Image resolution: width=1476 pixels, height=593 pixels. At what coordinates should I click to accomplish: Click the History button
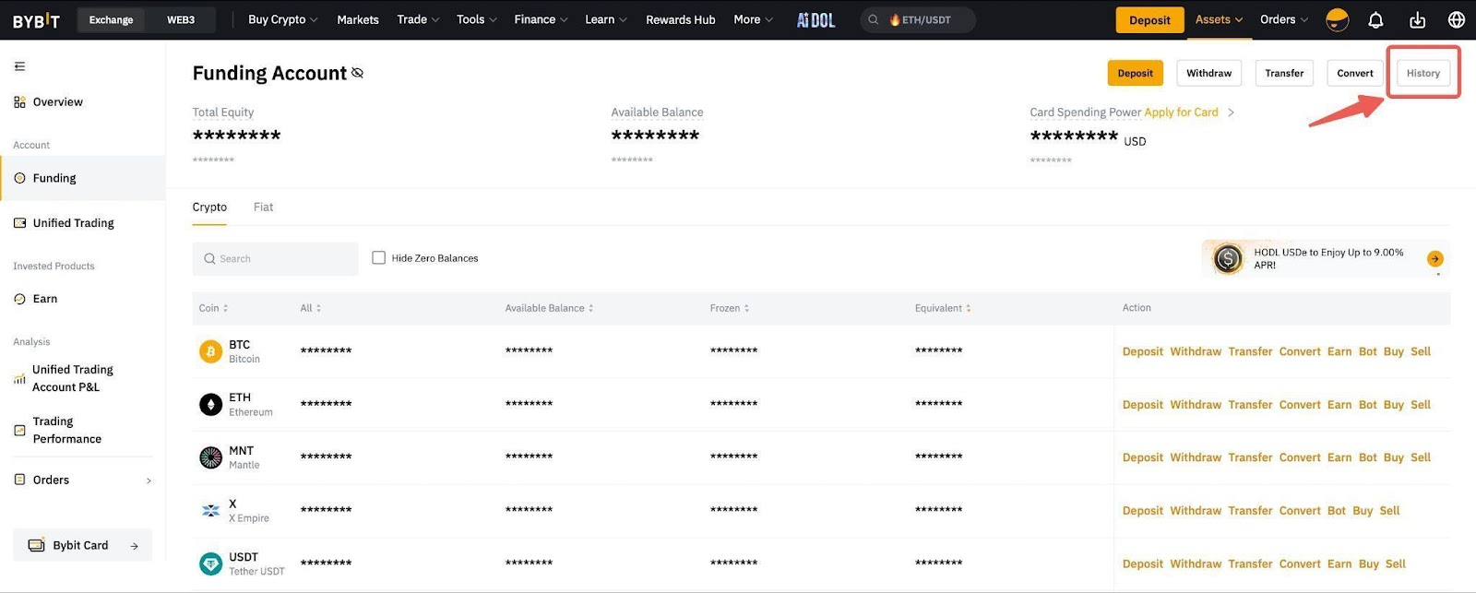(1422, 73)
